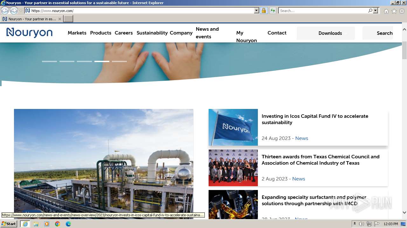The height and width of the screenshot is (228, 407).
Task: Select the first carousel slide indicator
Action: [49, 61]
